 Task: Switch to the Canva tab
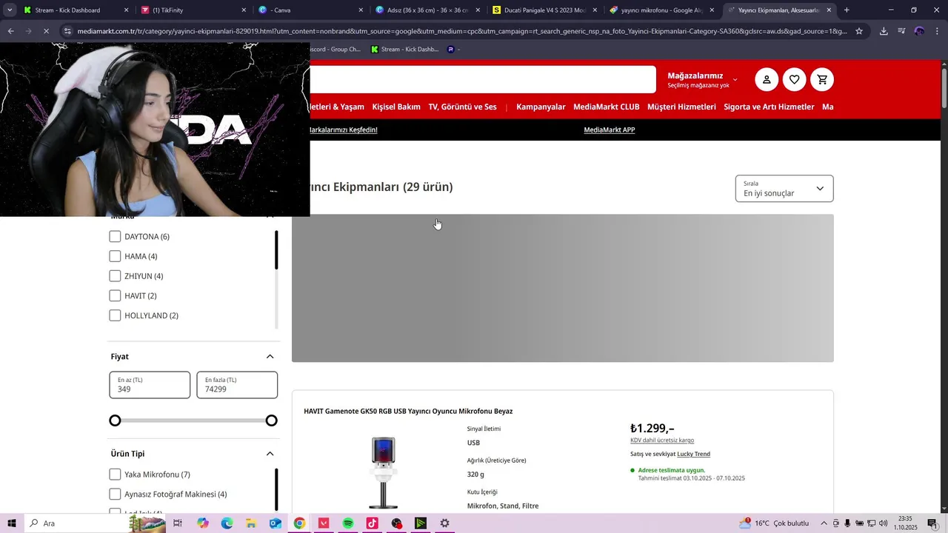coord(311,10)
